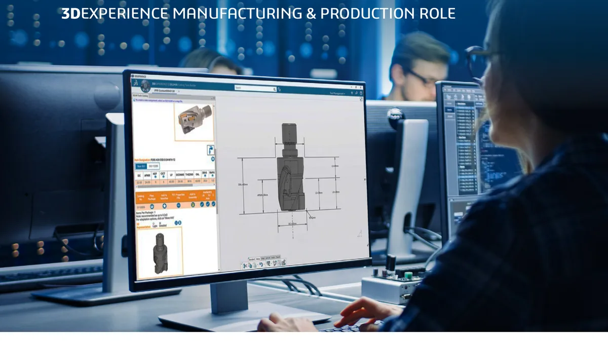Click the second Availability checkmark
The width and height of the screenshot is (608, 342).
208,204
